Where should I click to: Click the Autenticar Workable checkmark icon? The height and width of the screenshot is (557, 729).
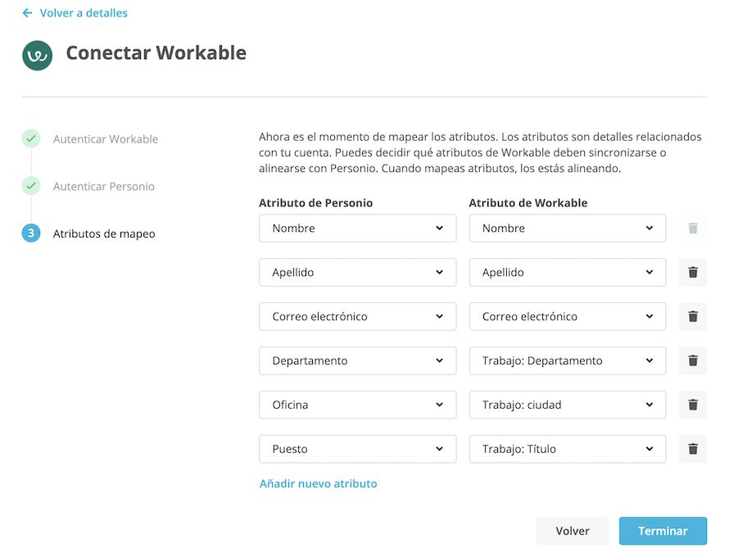pyautogui.click(x=31, y=138)
